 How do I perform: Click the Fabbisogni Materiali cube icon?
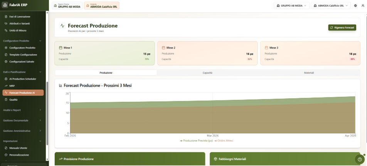(x=215, y=159)
